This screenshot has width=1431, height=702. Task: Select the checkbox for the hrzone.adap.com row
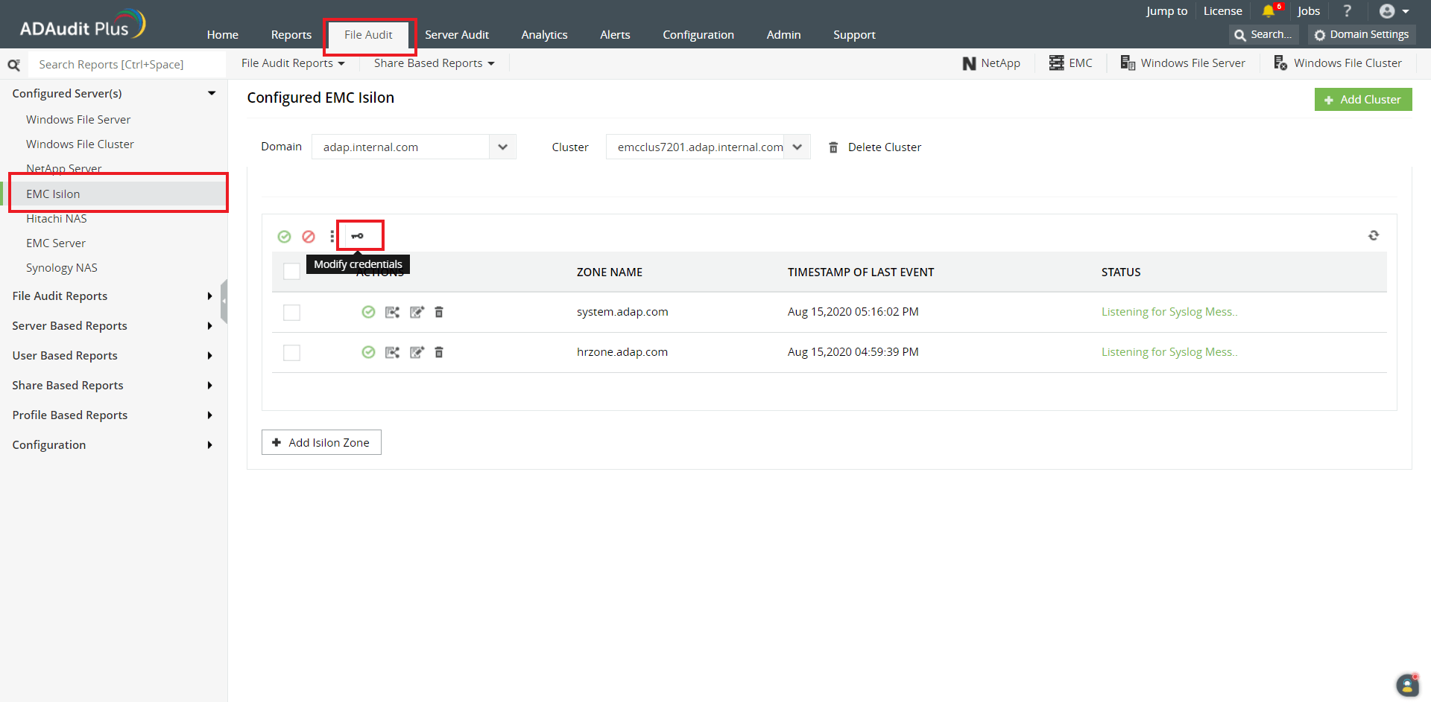pos(291,352)
